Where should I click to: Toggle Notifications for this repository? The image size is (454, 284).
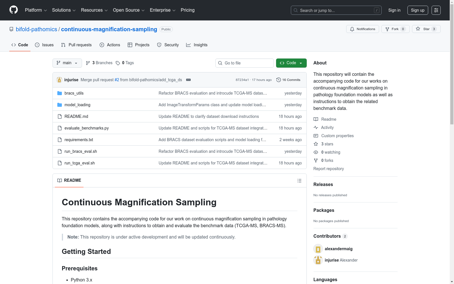coord(363,29)
